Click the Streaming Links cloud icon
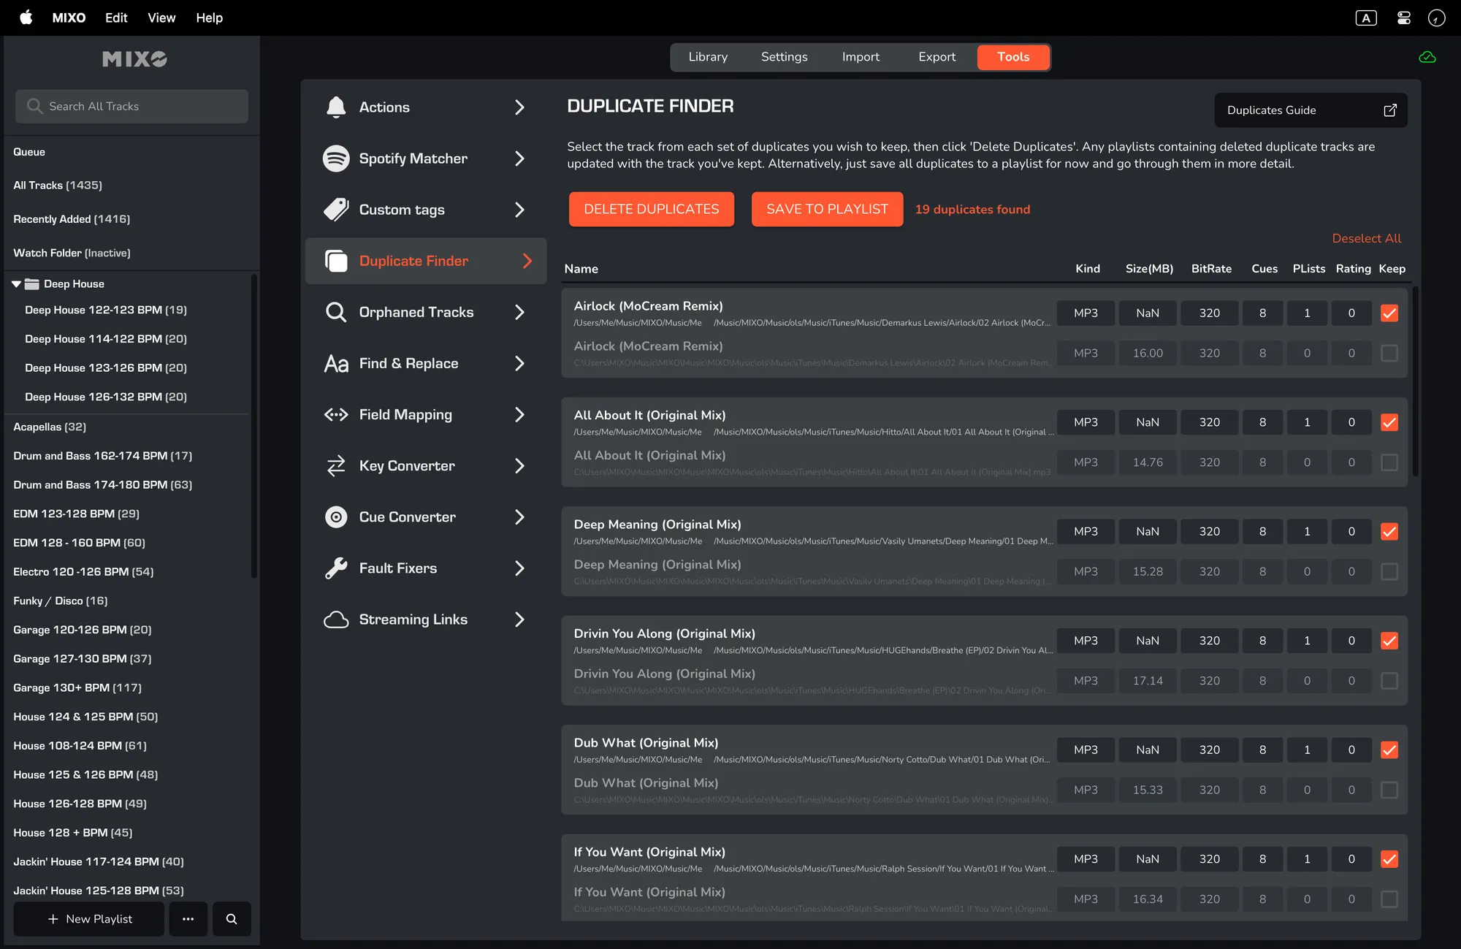This screenshot has height=949, width=1461. pos(336,620)
